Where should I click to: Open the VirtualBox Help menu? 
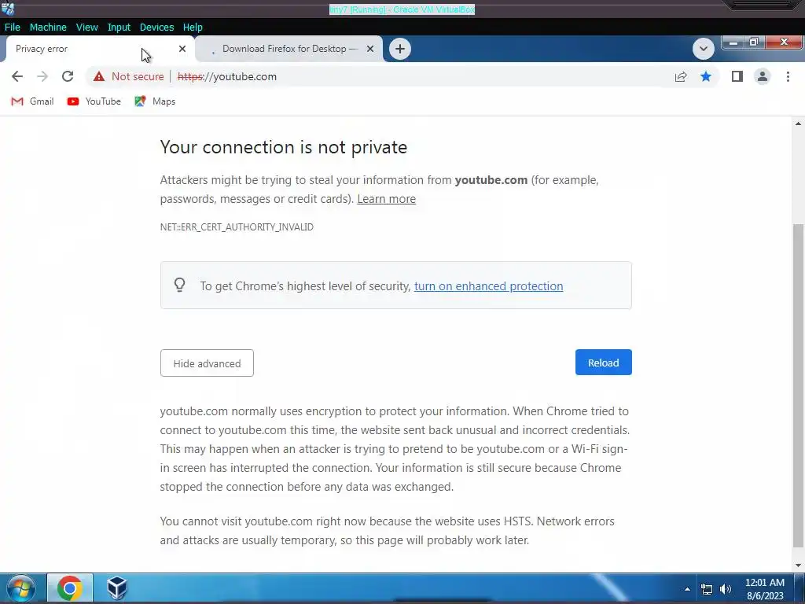pos(193,28)
